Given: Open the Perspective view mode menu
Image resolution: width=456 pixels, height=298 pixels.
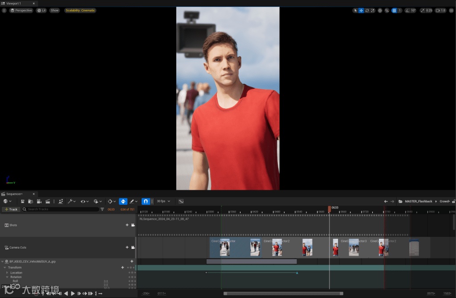Looking at the screenshot, I should click(21, 10).
